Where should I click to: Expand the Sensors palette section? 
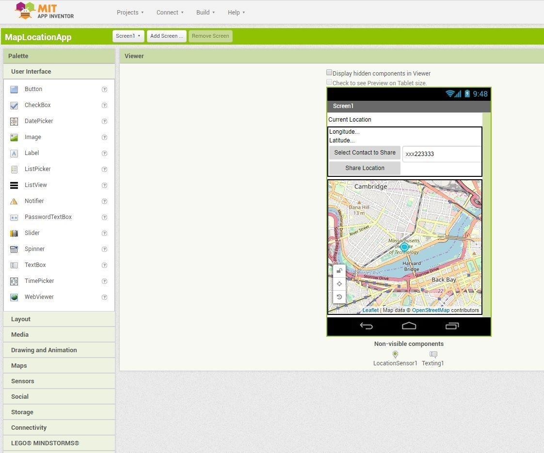pos(59,381)
